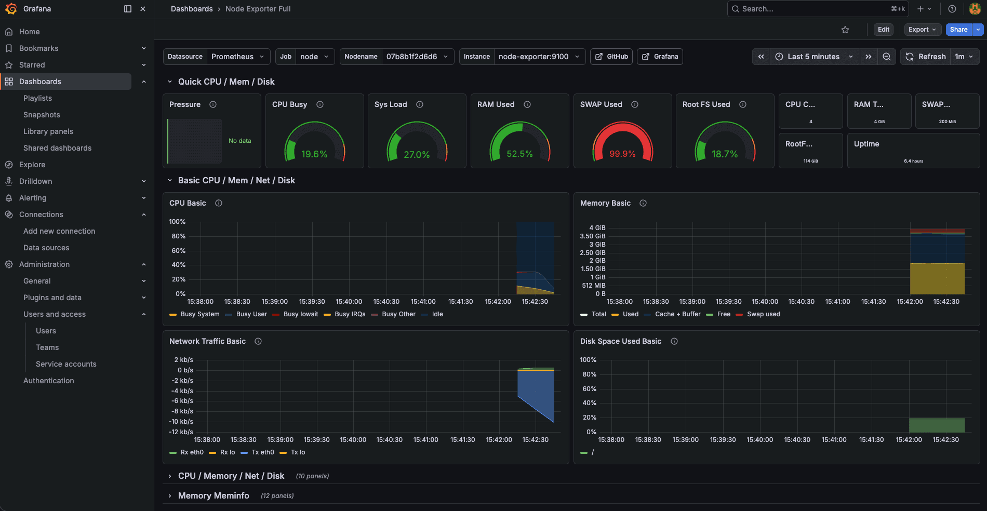Show Disk Space Used Basic info icon
Screen dimensions: 987x511
(x=674, y=341)
